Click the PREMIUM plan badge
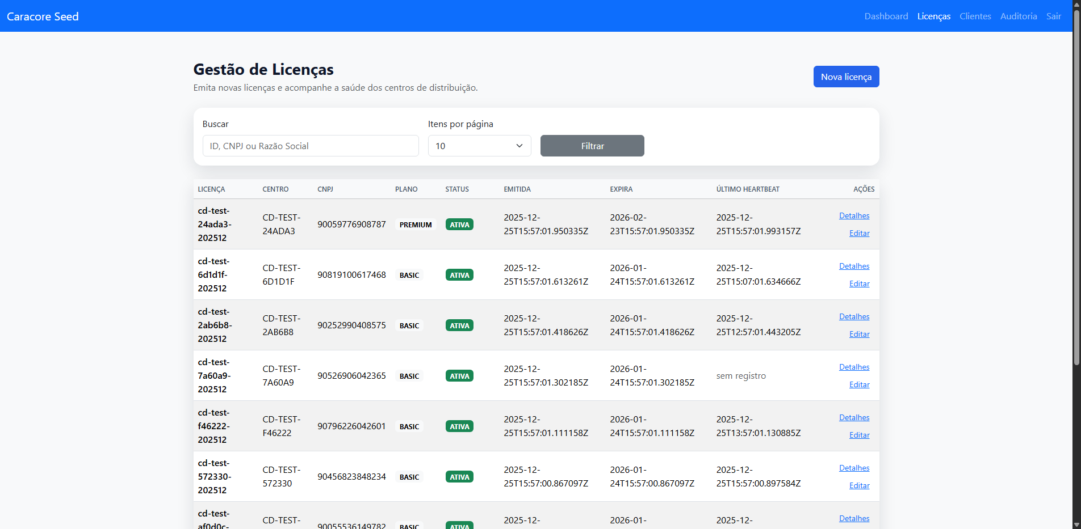The width and height of the screenshot is (1081, 529). (x=415, y=224)
